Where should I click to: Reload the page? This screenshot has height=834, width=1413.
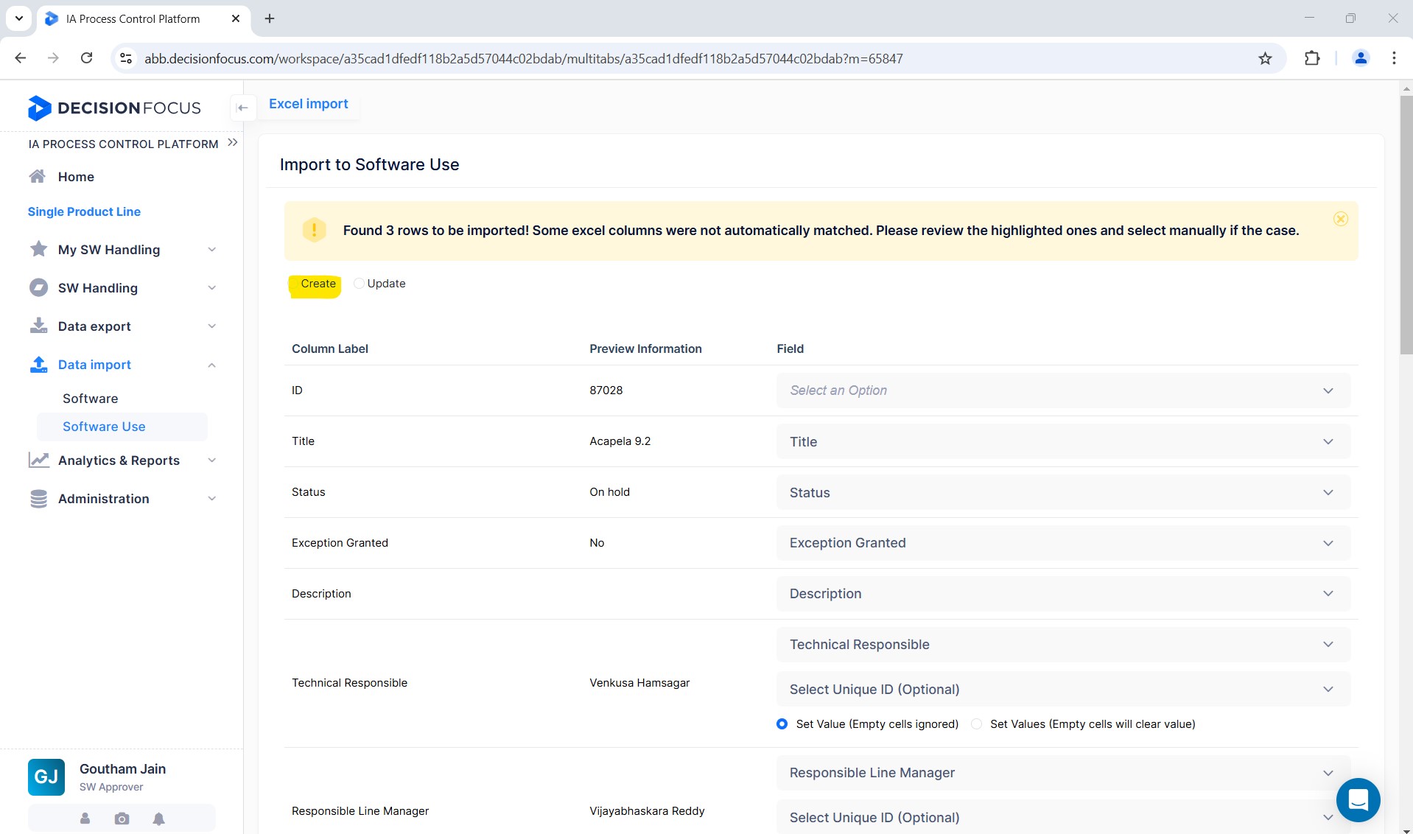tap(86, 58)
